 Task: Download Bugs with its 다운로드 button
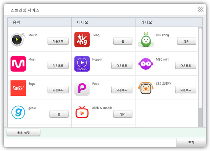point(58,90)
